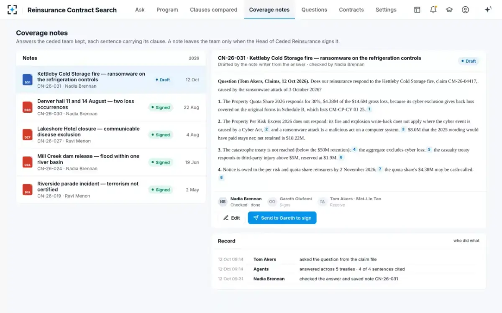Screen dimensions: 502x313
Task: Open citation marker 6
Action: click(341, 157)
